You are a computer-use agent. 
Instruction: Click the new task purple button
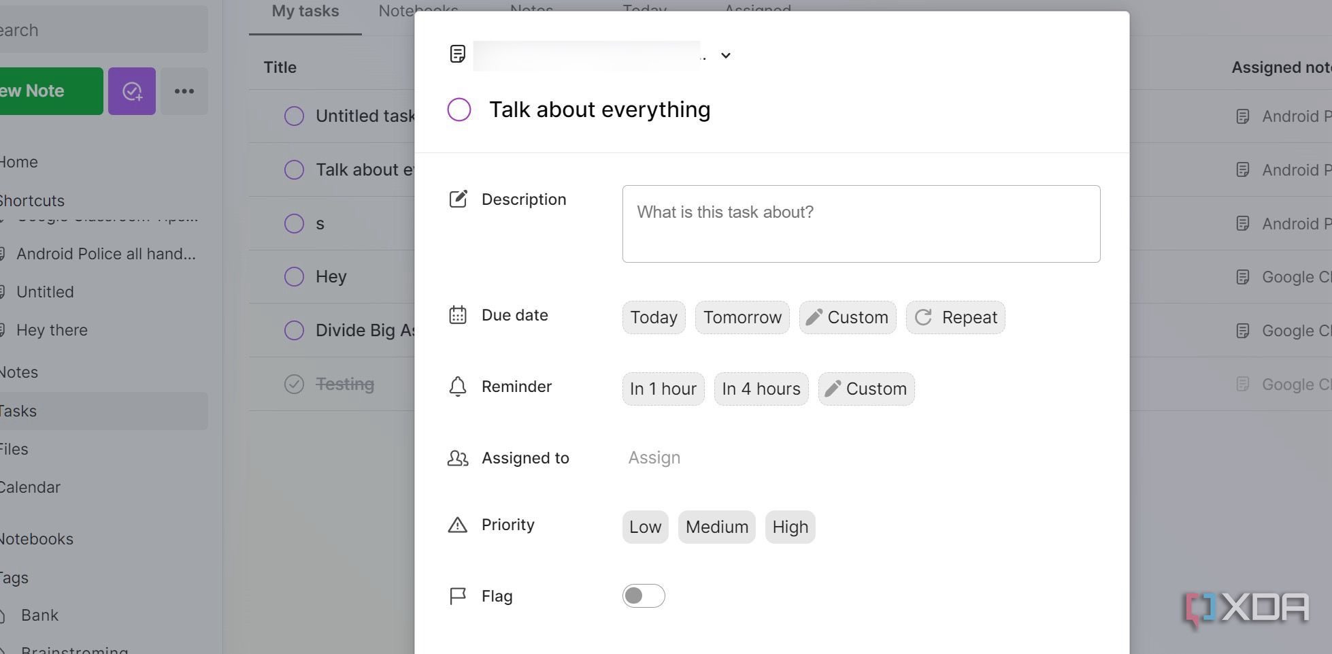(132, 91)
